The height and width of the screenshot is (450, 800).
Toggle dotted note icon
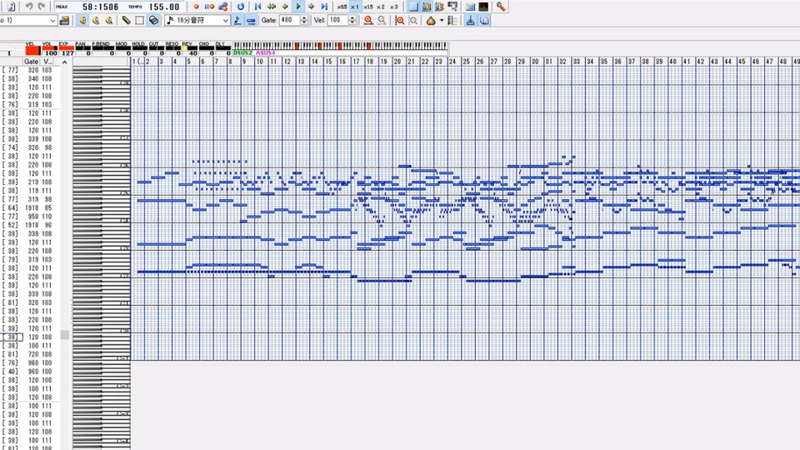point(237,20)
